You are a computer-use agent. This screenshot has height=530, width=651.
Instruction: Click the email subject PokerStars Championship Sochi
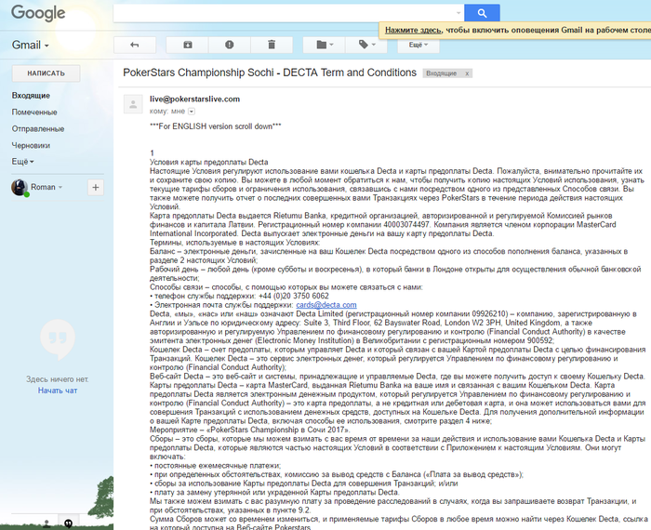coord(270,73)
